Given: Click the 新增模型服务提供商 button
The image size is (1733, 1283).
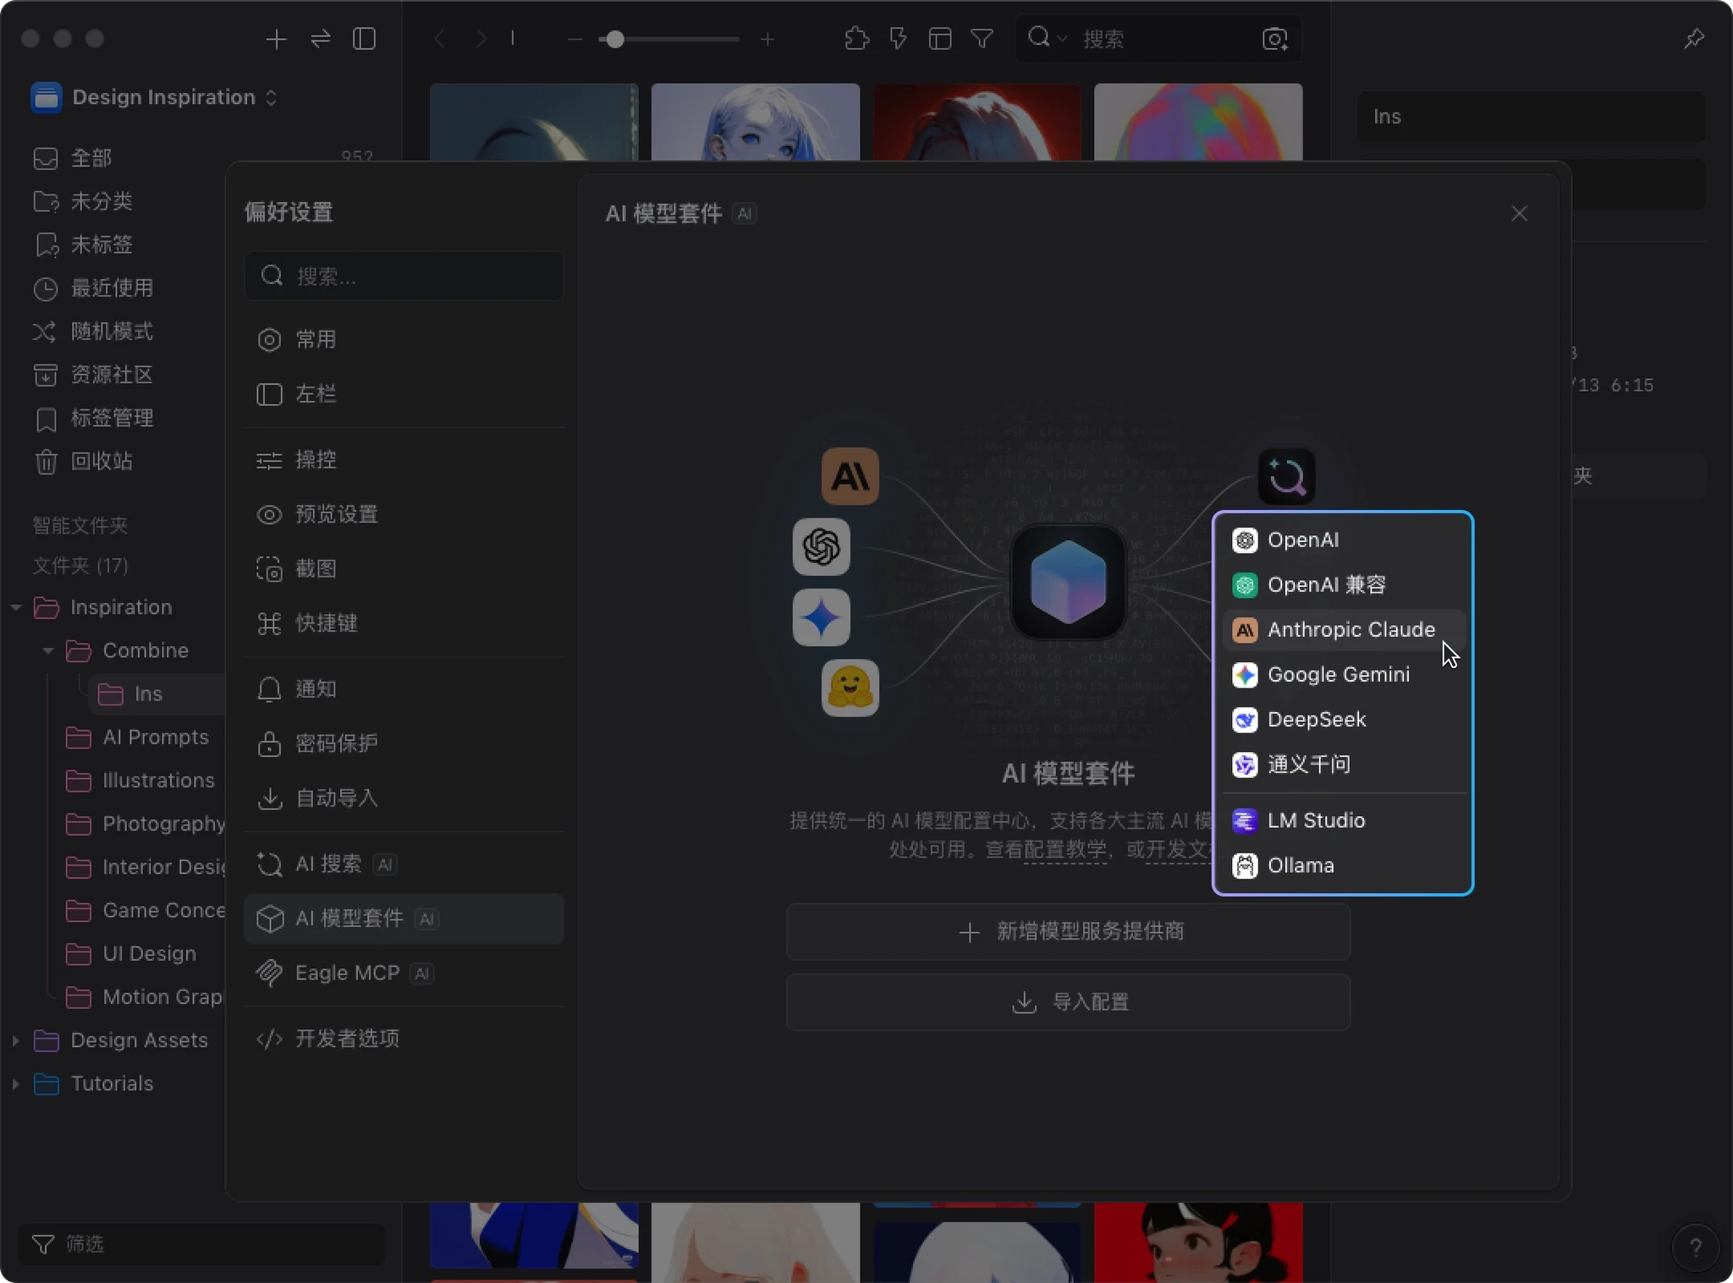Looking at the screenshot, I should point(1068,932).
